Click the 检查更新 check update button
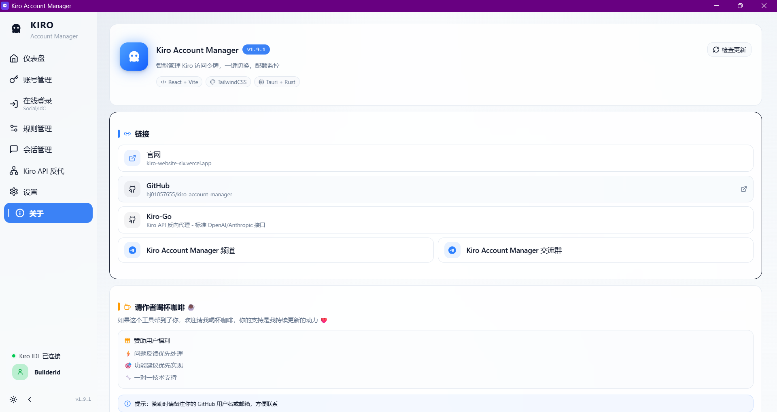This screenshot has width=777, height=412. coord(729,50)
